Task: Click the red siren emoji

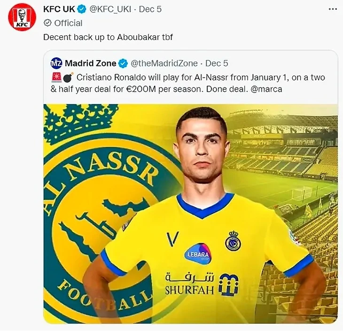Action: 55,77
